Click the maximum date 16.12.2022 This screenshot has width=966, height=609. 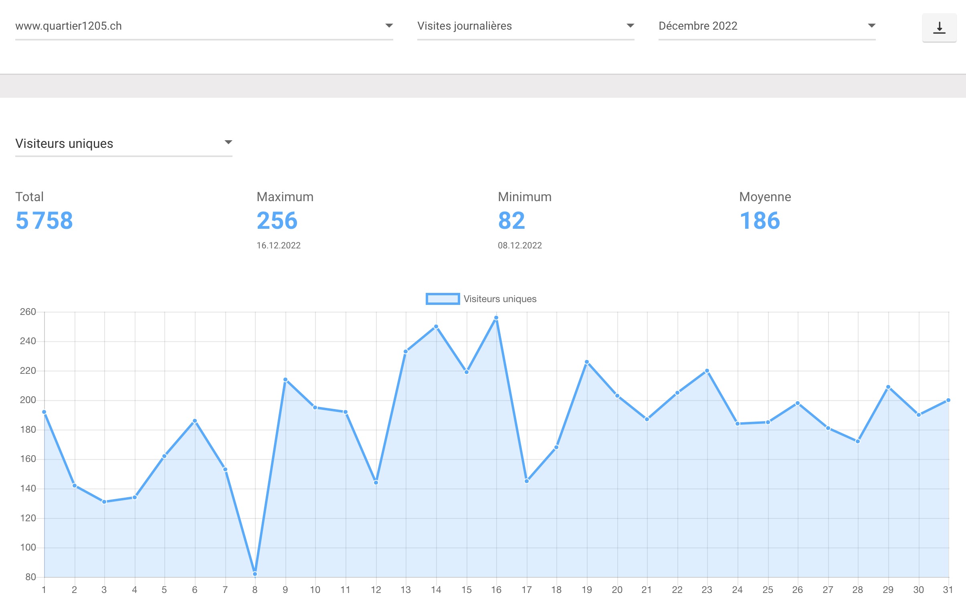(279, 245)
